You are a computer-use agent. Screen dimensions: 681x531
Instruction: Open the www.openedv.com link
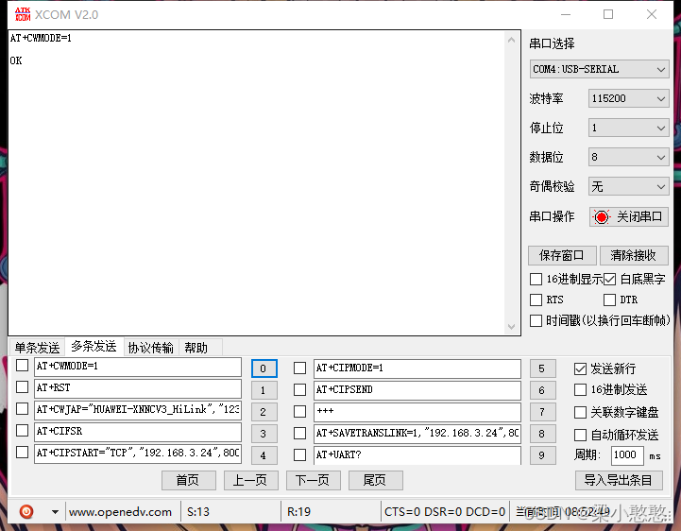(120, 512)
